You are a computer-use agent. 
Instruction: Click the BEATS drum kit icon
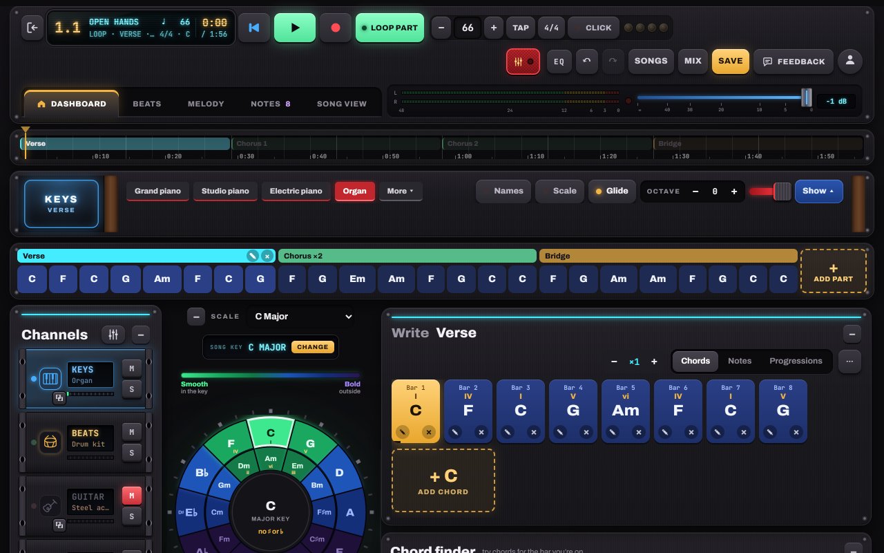50,442
